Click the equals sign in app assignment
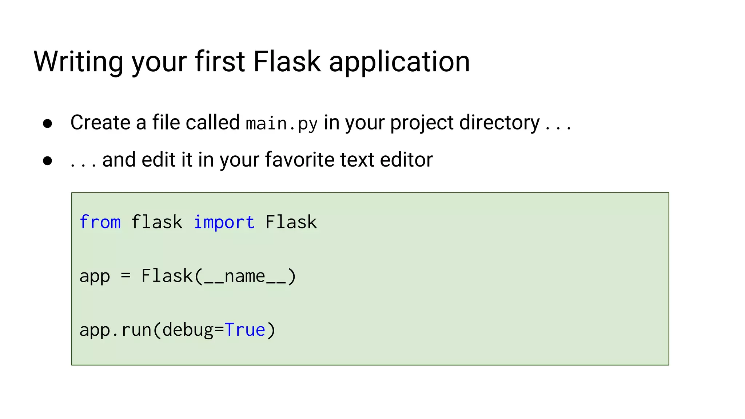Image resolution: width=745 pixels, height=419 pixels. point(126,276)
